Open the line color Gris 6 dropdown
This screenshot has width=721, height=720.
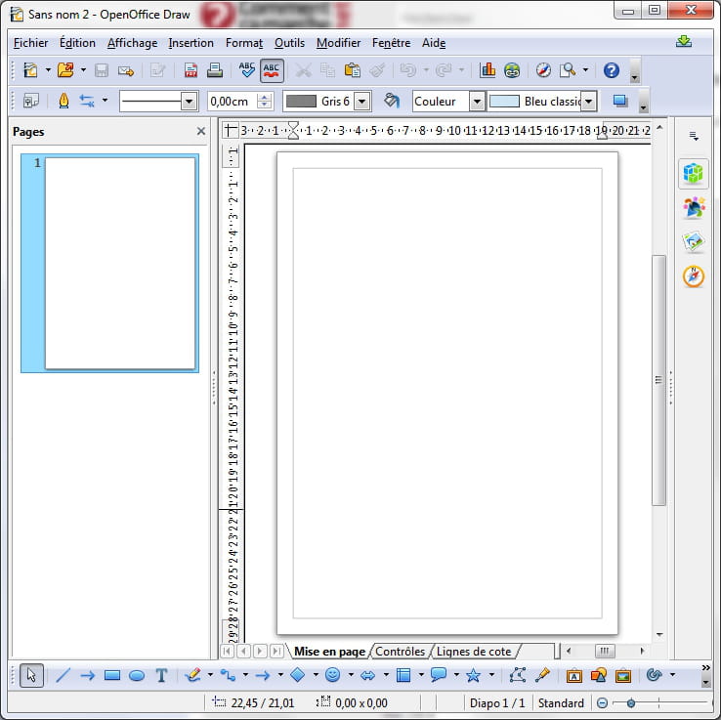[362, 101]
